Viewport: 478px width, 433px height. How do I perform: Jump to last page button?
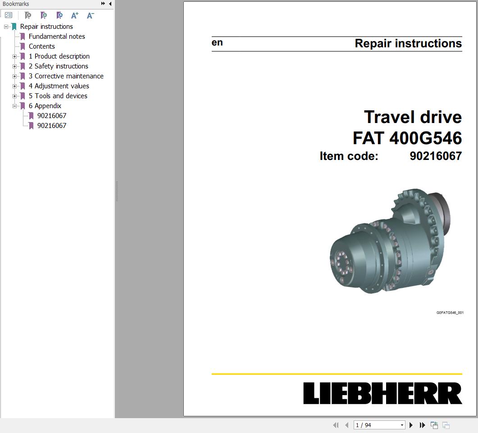coord(422,425)
